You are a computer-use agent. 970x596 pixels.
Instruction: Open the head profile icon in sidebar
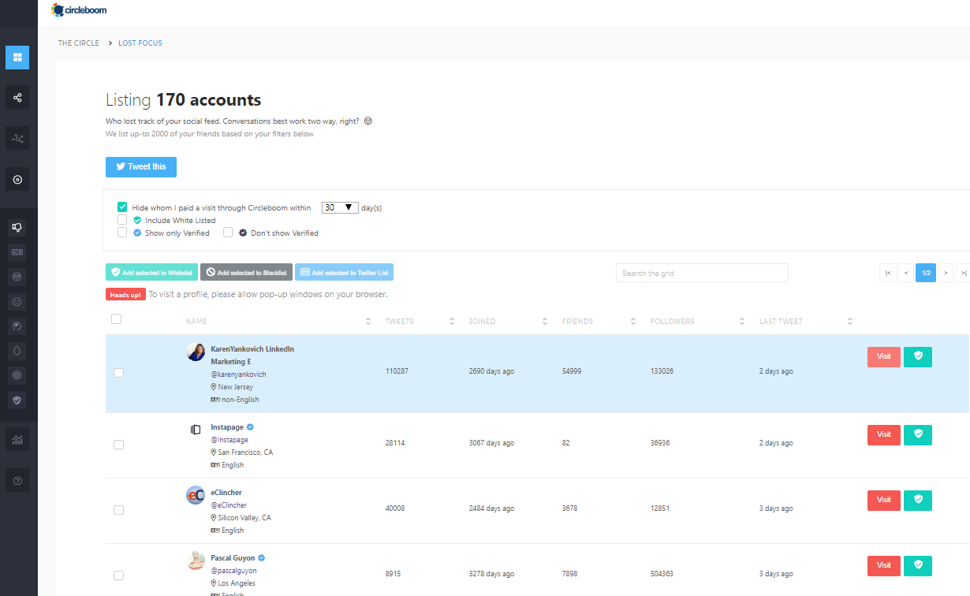click(17, 326)
